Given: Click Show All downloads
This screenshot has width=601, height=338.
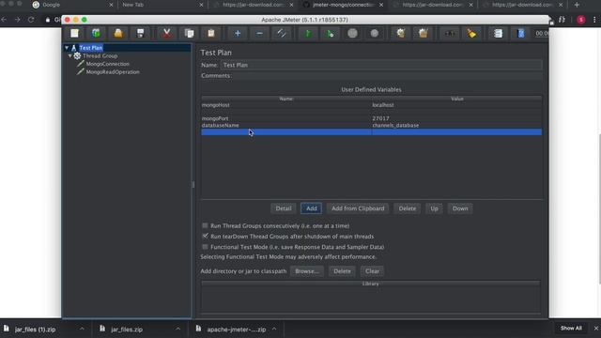Looking at the screenshot, I should [x=571, y=328].
